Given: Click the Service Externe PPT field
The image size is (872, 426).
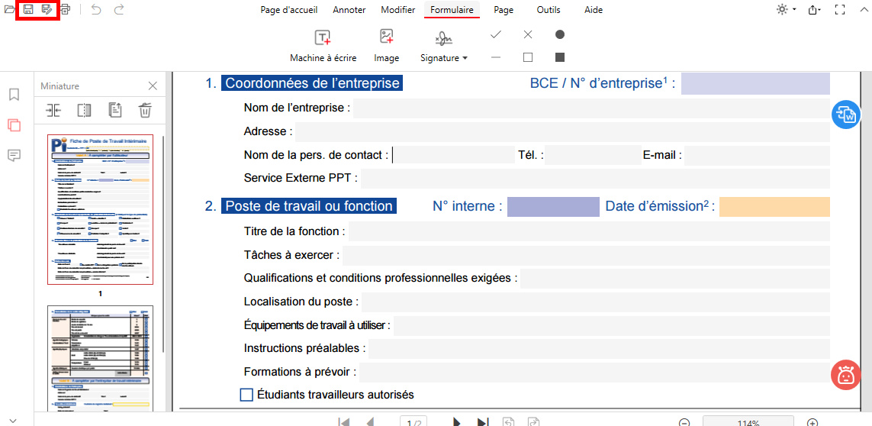Looking at the screenshot, I should point(595,178).
